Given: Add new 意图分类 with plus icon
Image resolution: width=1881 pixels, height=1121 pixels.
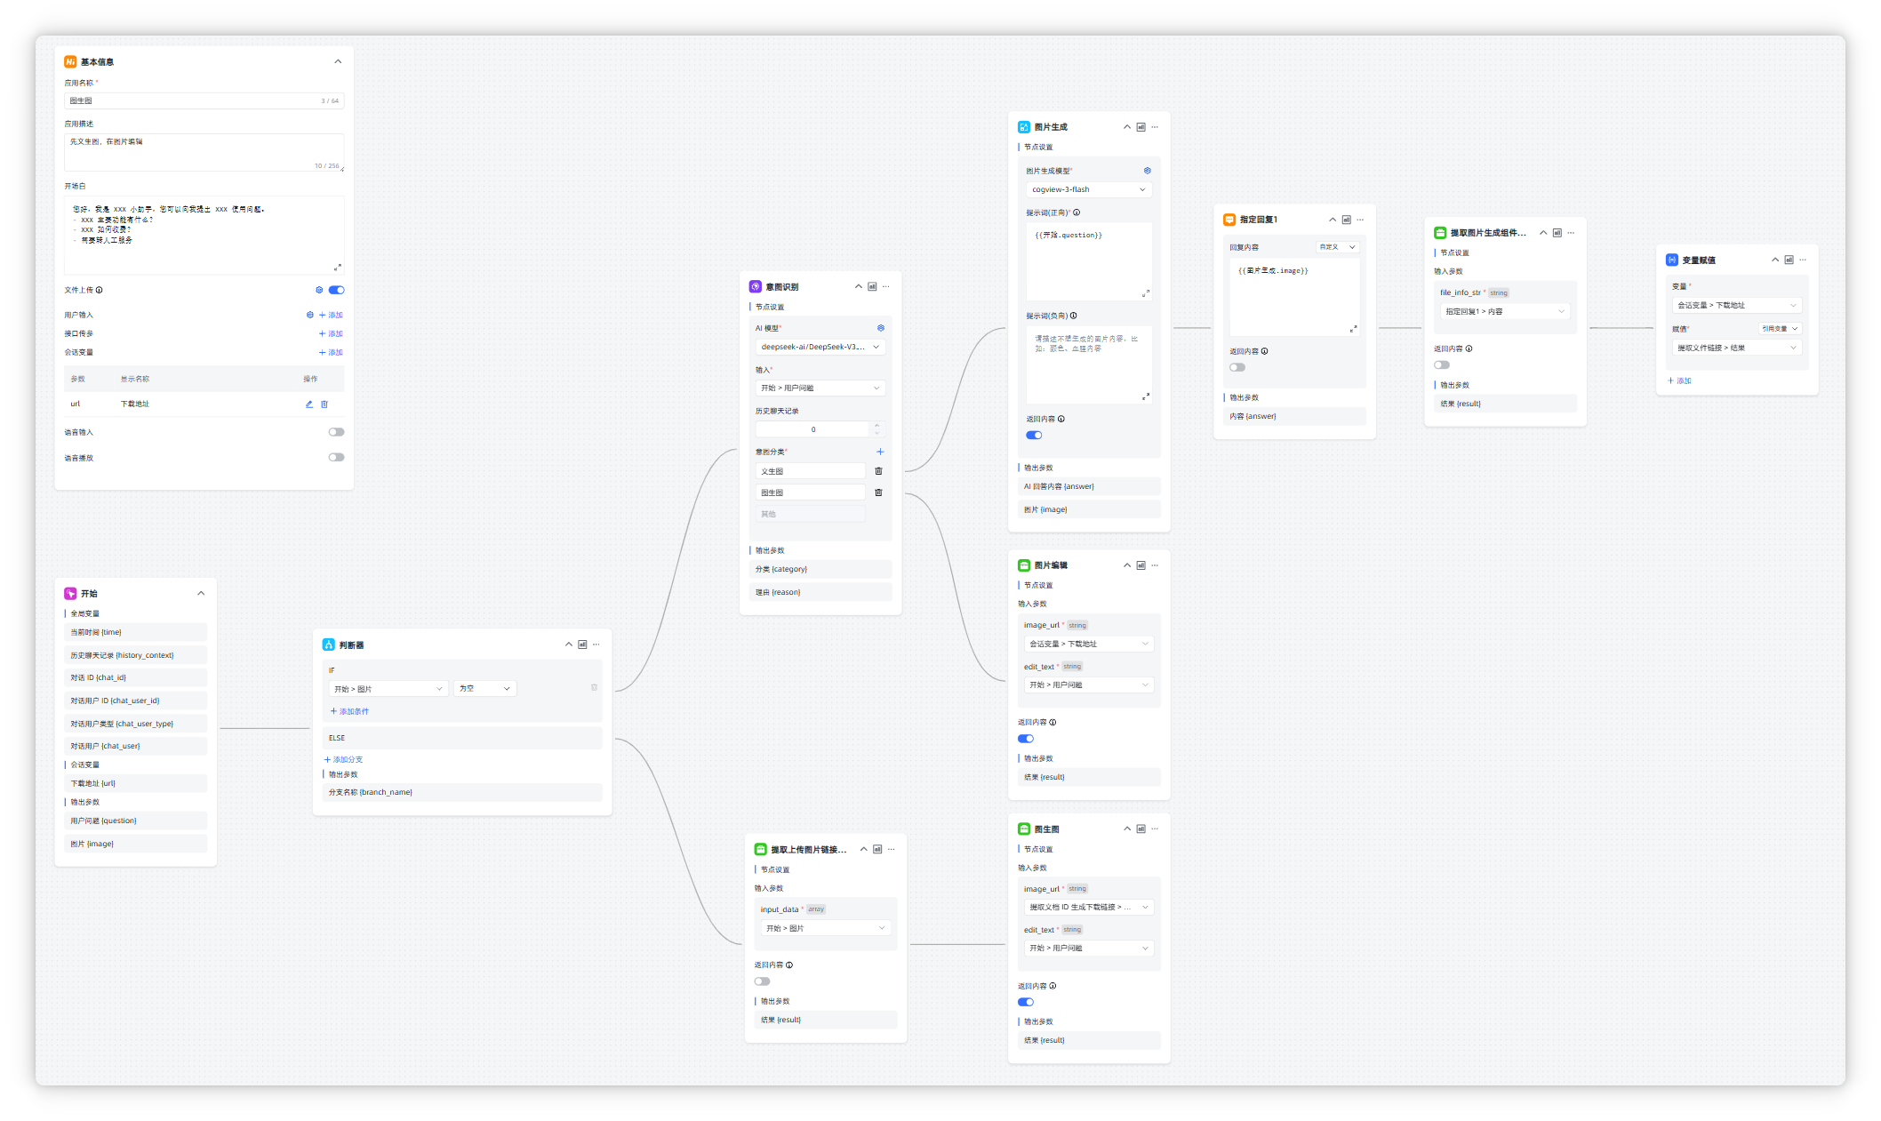Looking at the screenshot, I should 880,452.
